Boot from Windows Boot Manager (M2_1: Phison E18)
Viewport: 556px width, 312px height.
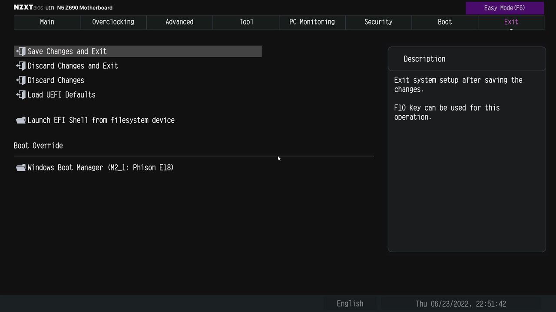click(100, 168)
